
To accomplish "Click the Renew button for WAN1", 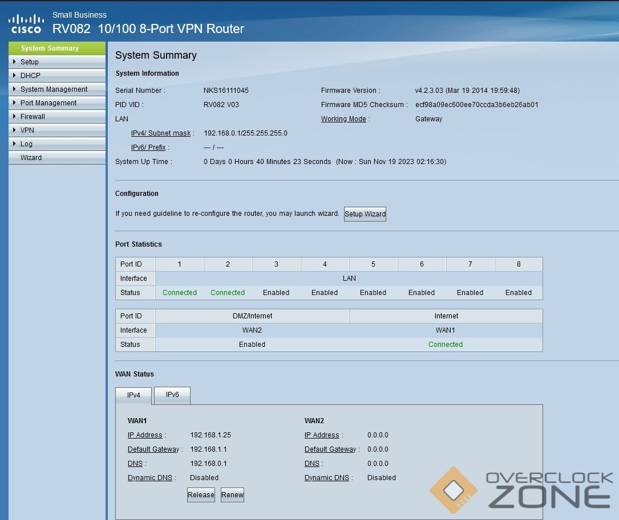I will [x=232, y=495].
